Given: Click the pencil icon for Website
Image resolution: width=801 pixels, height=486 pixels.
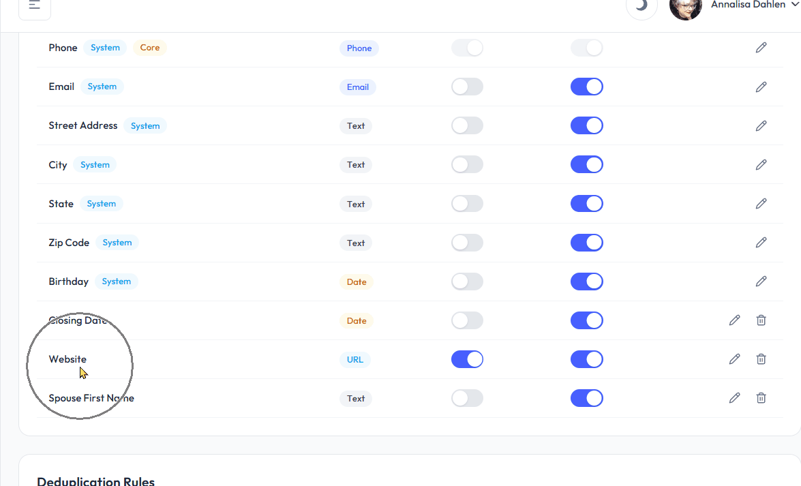Looking at the screenshot, I should (x=734, y=359).
